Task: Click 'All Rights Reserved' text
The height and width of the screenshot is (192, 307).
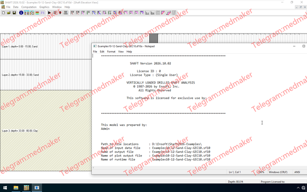Action: (x=154, y=90)
